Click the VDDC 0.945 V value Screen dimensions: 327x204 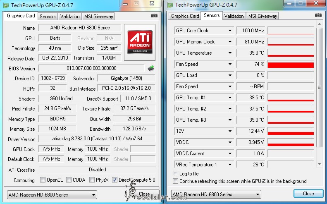pyautogui.click(x=251, y=142)
